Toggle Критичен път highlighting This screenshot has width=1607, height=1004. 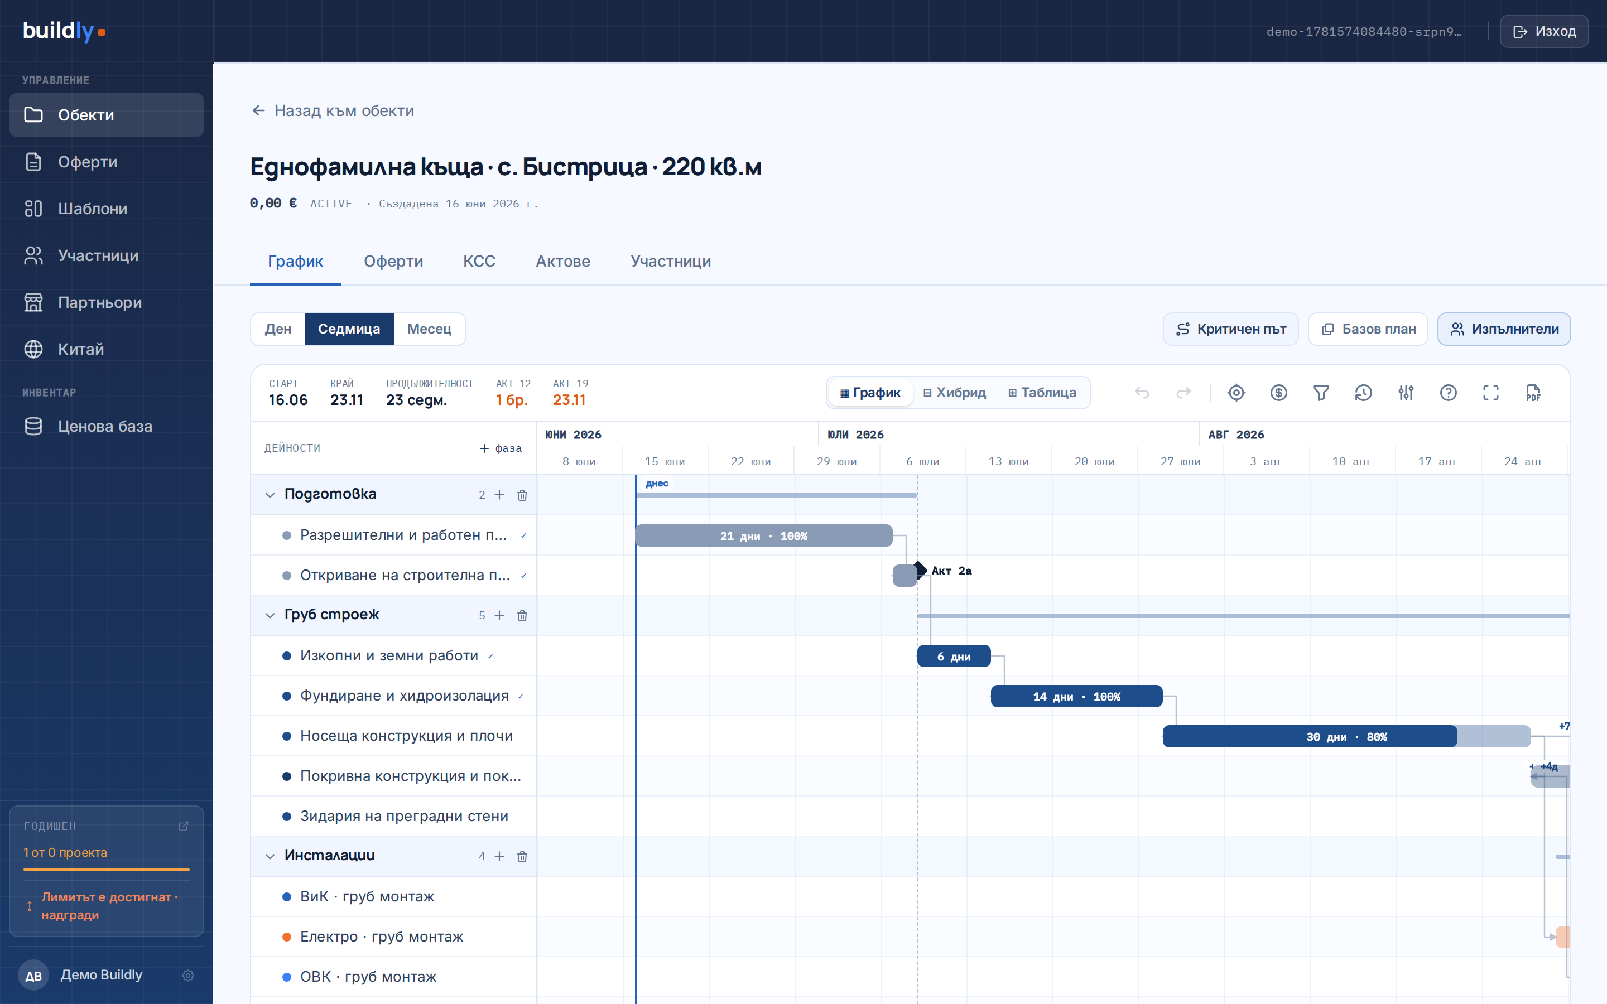(1230, 329)
